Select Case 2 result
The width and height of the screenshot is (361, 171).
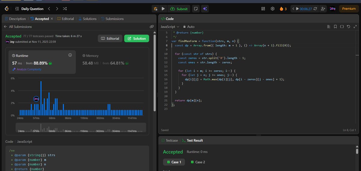click(198, 162)
